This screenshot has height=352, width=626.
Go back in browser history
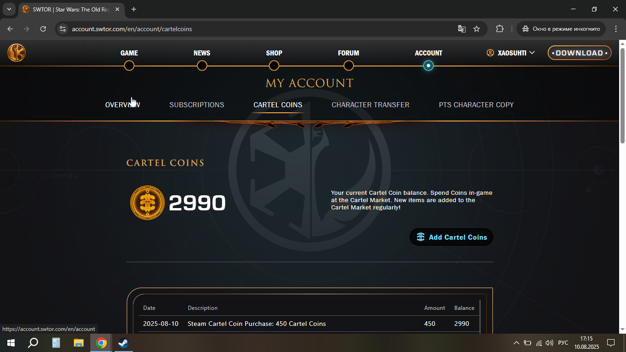coord(10,29)
